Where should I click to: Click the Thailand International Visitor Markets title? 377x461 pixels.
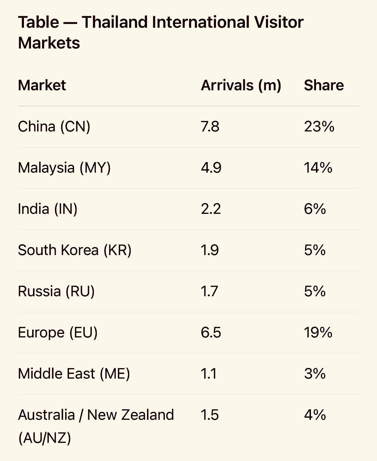pyautogui.click(x=161, y=32)
